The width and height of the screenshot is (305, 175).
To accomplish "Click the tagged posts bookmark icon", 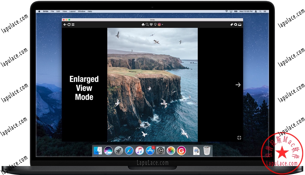I will coord(232,24).
